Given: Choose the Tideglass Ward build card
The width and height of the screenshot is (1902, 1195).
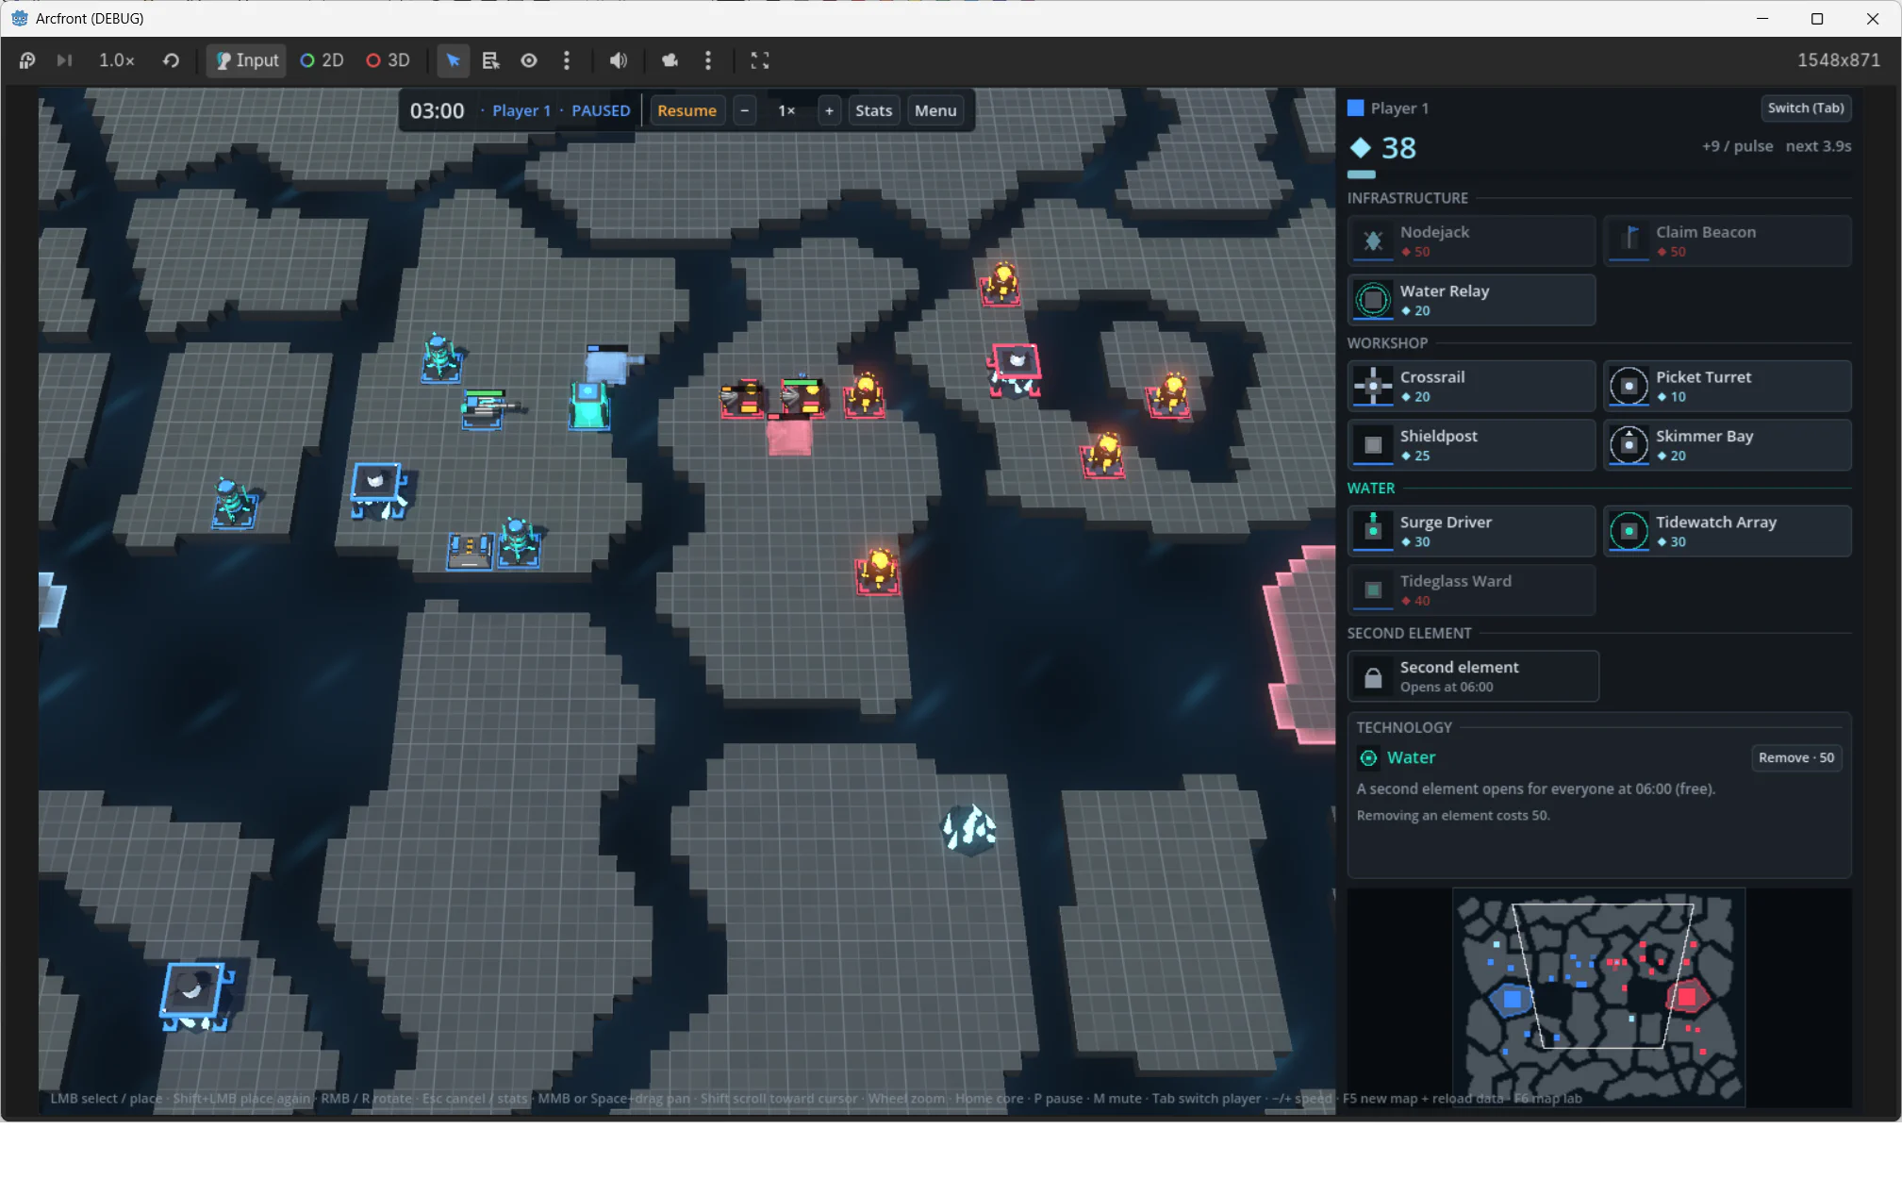Looking at the screenshot, I should (x=1471, y=590).
